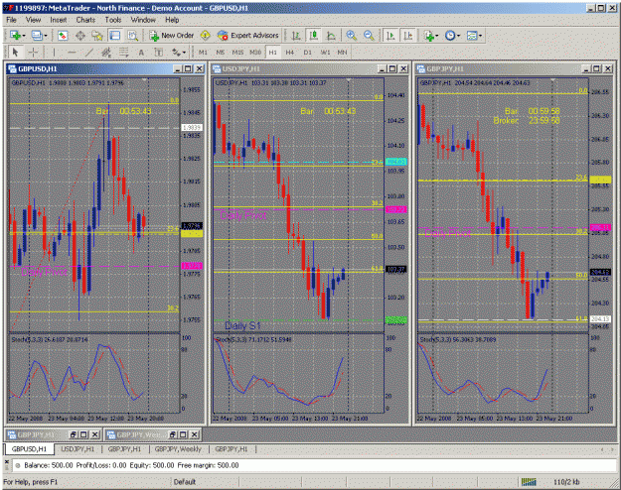Image resolution: width=621 pixels, height=490 pixels.
Task: Click the Templates icon
Action: click(472, 36)
